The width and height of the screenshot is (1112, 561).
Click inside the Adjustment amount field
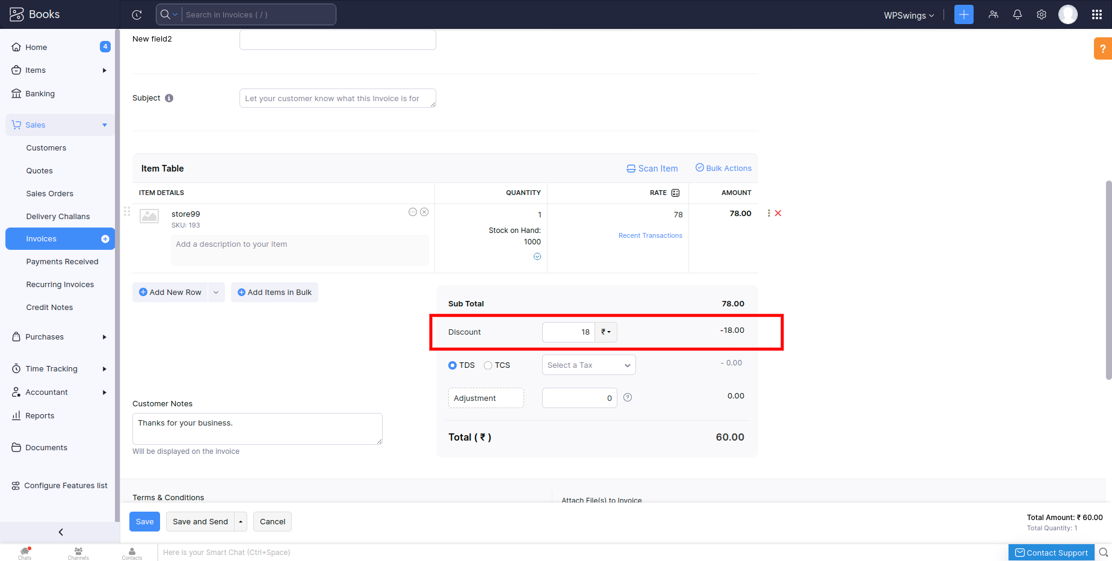tap(579, 398)
